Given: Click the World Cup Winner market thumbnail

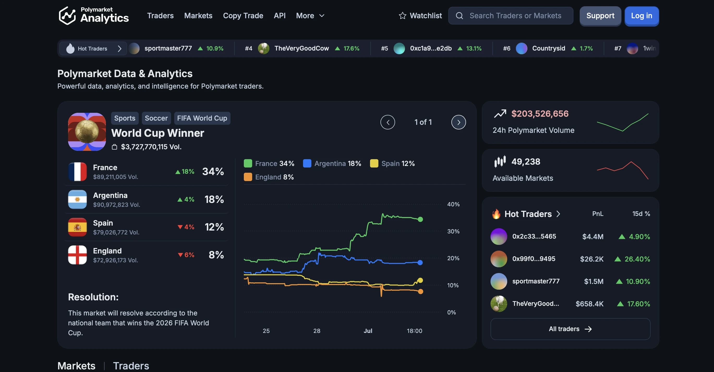Looking at the screenshot, I should tap(87, 132).
